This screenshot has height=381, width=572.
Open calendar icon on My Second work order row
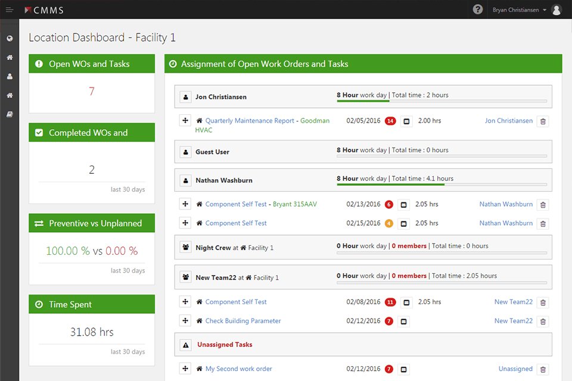403,370
